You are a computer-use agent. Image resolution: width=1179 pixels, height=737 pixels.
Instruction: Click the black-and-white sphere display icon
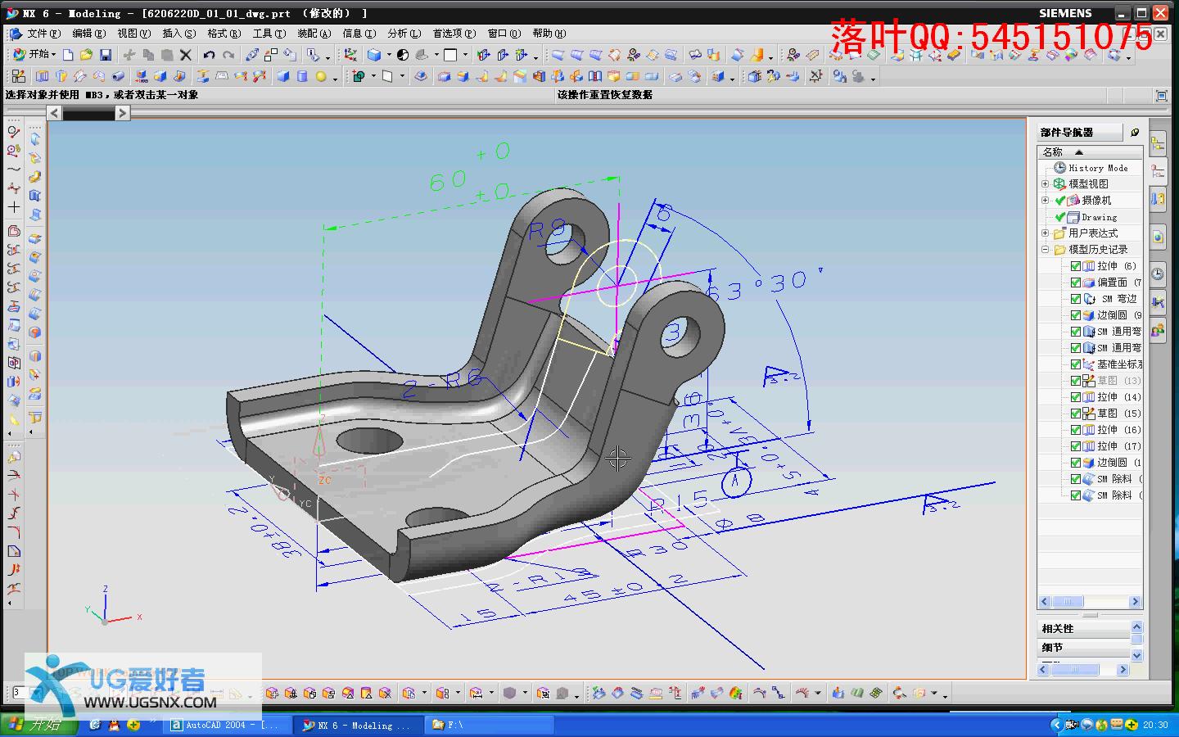[x=403, y=55]
